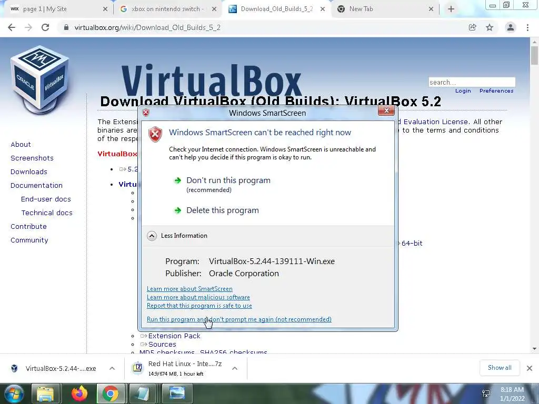This screenshot has width=539, height=404.
Task: Click Show all downloads
Action: [x=500, y=368]
